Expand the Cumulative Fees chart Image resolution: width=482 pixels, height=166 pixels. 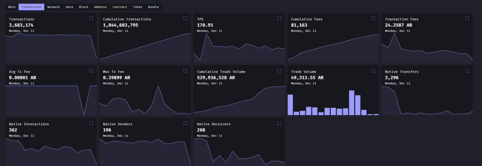[373, 18]
